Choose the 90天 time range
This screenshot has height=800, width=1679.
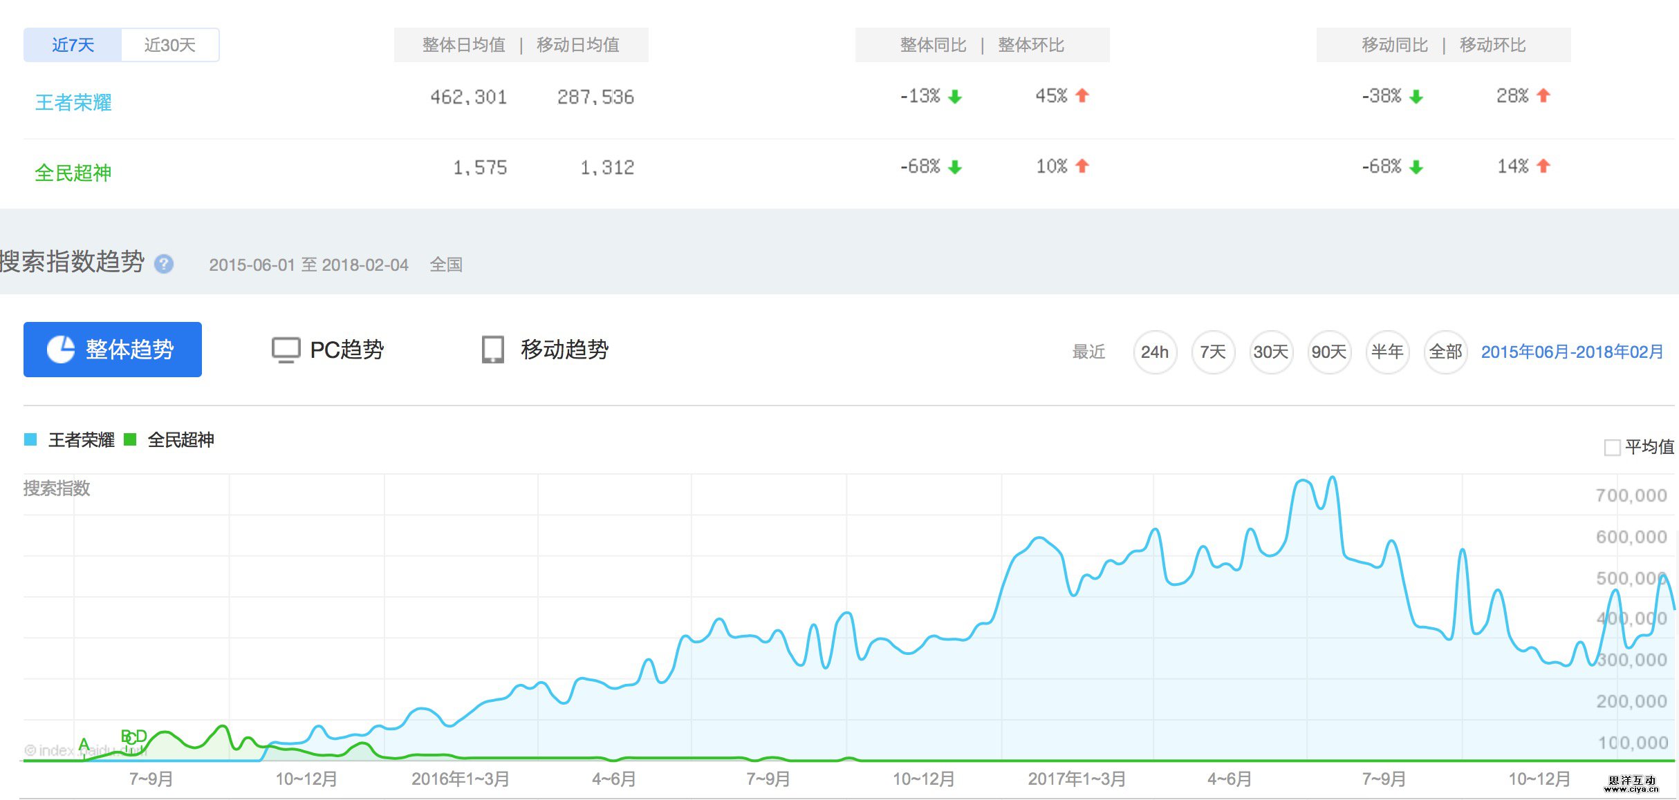coord(1328,352)
